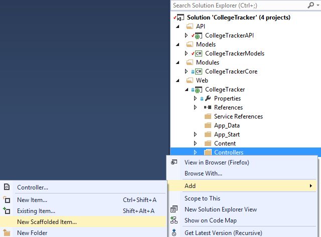Viewport: 321px width, 237px height.
Task: Click the New Solution Explorer View icon
Action: click(174, 209)
